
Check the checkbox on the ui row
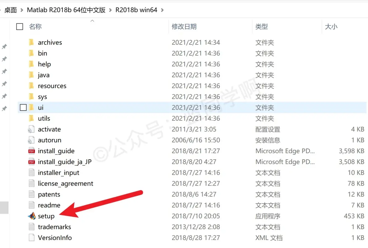(23, 107)
